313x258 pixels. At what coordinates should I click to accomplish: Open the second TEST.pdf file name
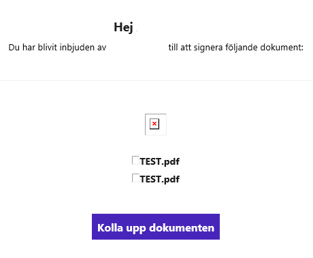pyautogui.click(x=160, y=179)
